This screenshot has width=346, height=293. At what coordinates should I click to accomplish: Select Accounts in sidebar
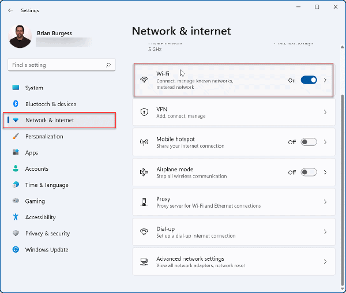click(x=61, y=168)
